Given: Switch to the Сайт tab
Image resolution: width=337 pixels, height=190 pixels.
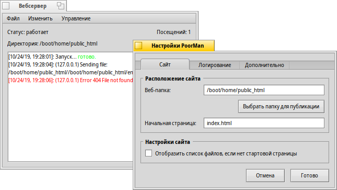Looking at the screenshot, I should [x=165, y=64].
